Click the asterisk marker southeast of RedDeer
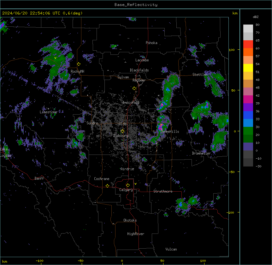The height and width of the screenshot is (265, 272). pyautogui.click(x=158, y=96)
